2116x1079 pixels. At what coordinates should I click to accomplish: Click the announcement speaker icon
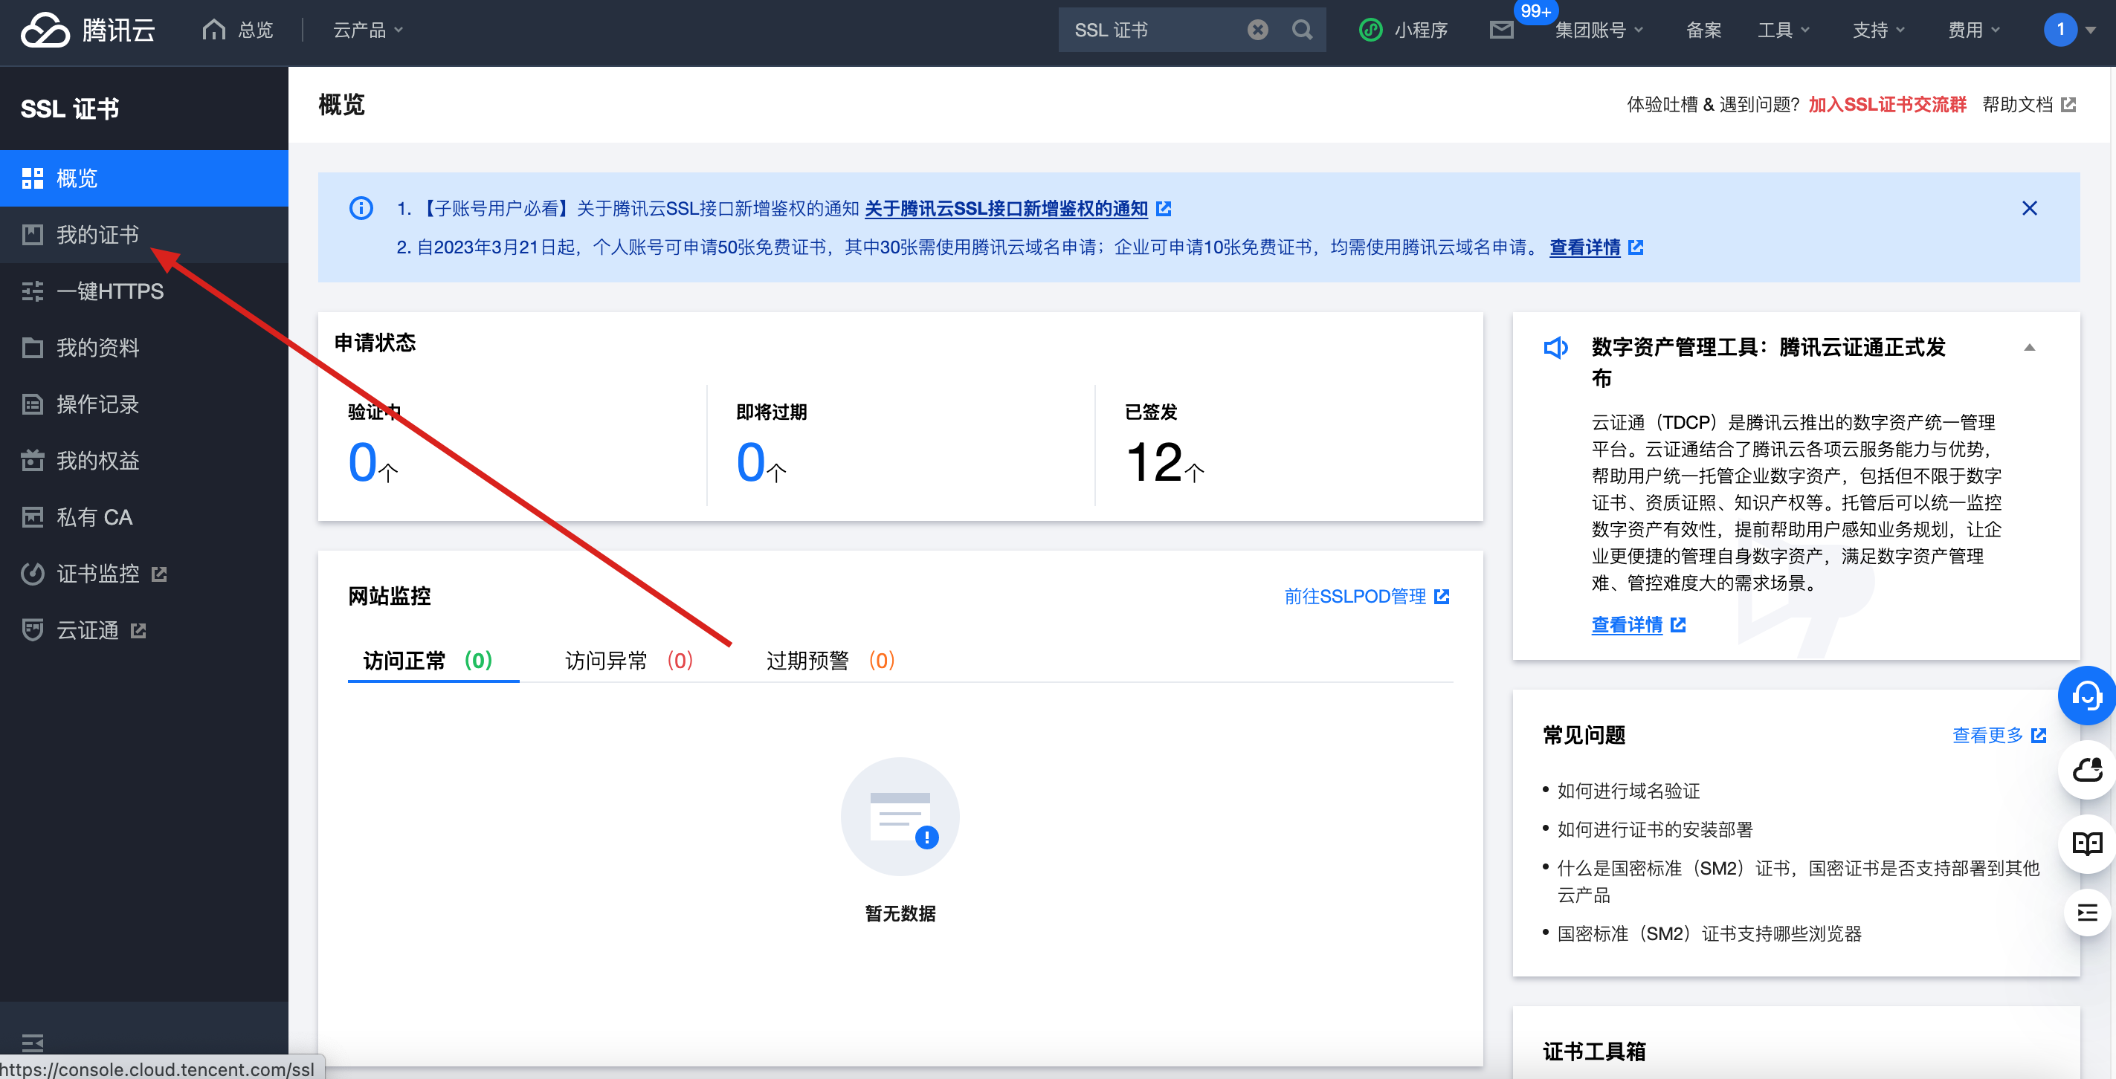coord(1555,349)
